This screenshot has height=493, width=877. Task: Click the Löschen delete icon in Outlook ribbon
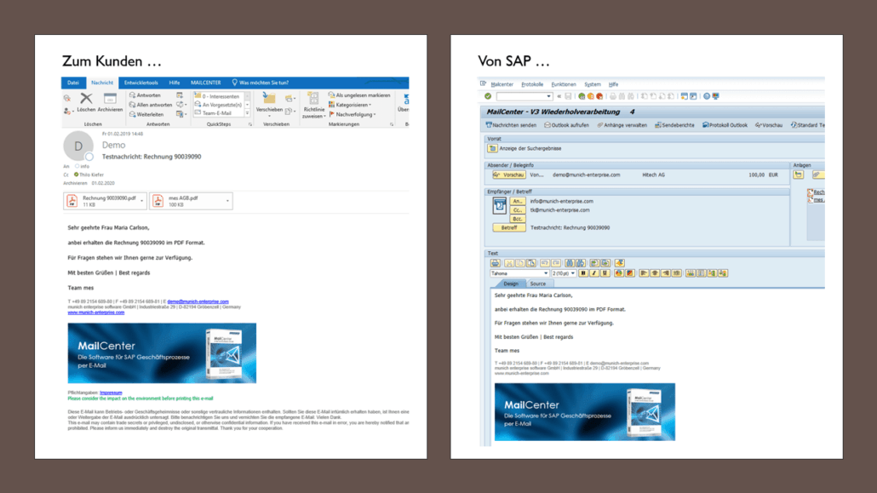click(x=86, y=100)
